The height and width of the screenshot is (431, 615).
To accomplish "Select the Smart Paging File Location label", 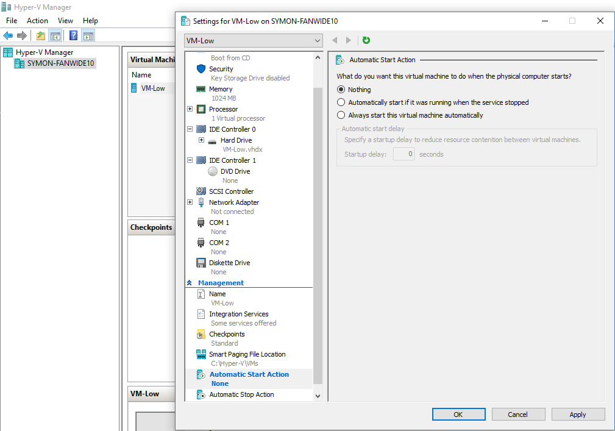I will click(247, 354).
